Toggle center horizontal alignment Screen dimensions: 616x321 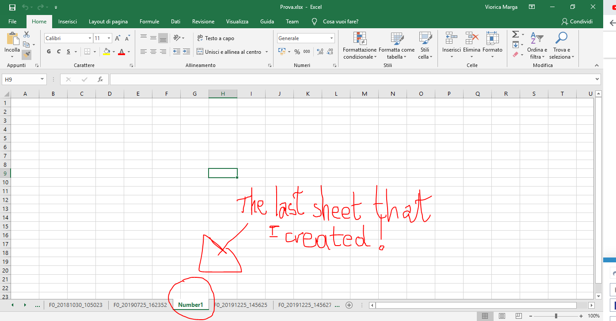point(153,52)
